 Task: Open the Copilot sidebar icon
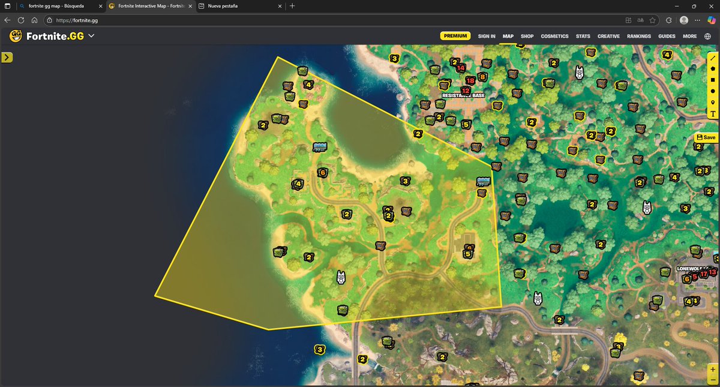pos(712,20)
